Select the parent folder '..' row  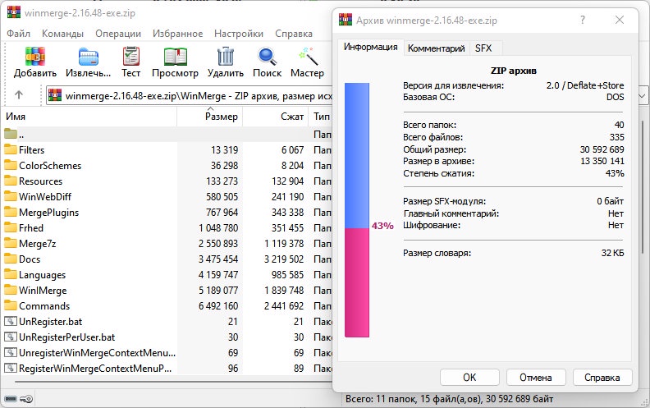[168, 135]
